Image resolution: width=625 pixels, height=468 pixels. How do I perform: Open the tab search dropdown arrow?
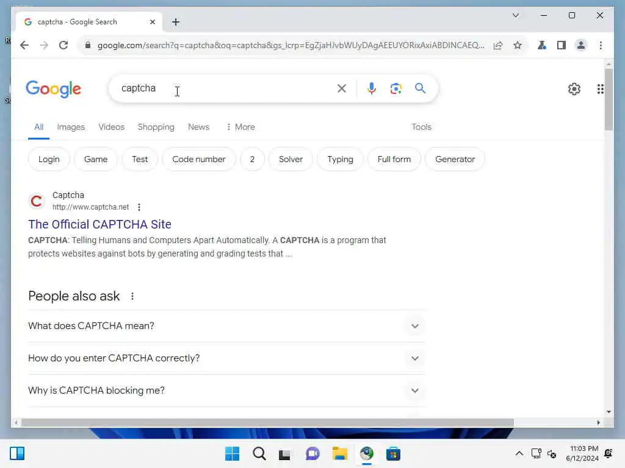(515, 15)
